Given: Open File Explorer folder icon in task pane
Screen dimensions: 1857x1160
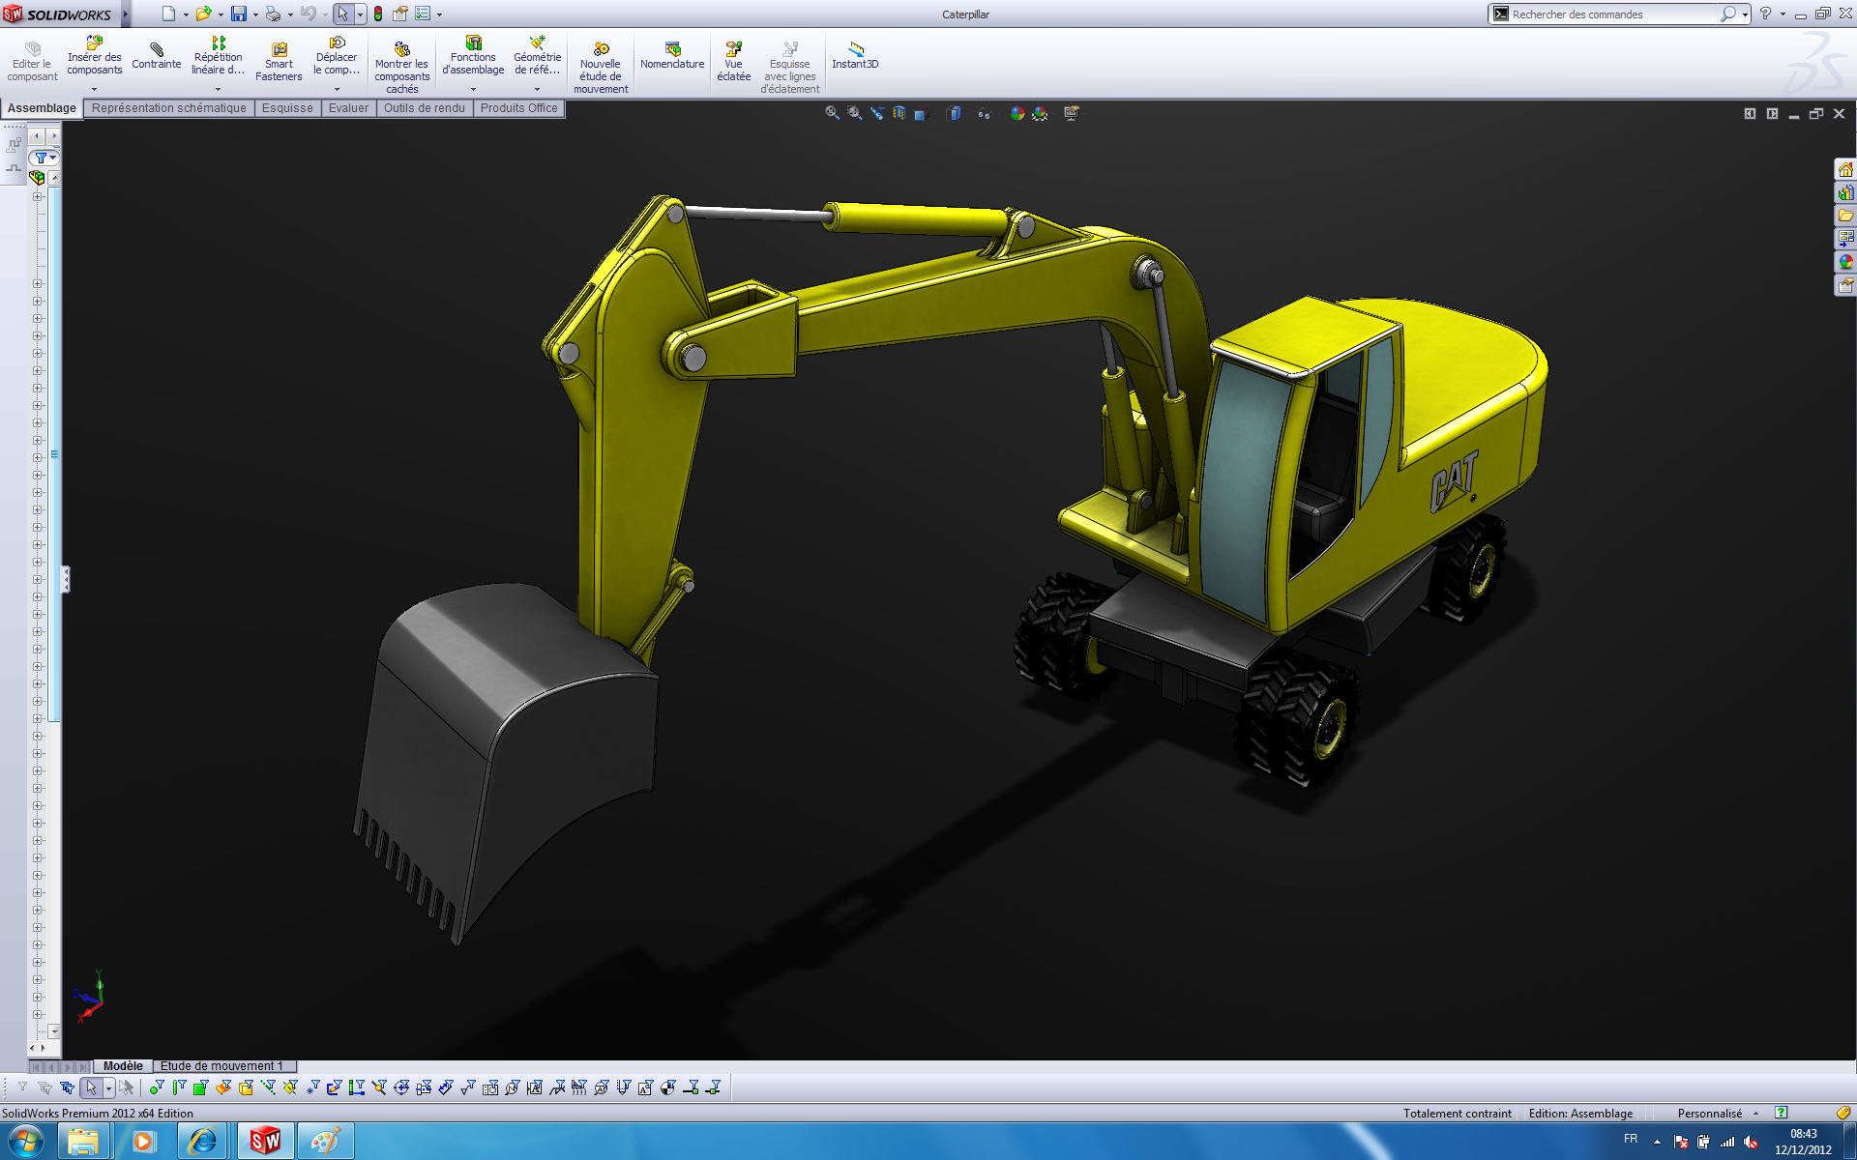Looking at the screenshot, I should point(1845,216).
